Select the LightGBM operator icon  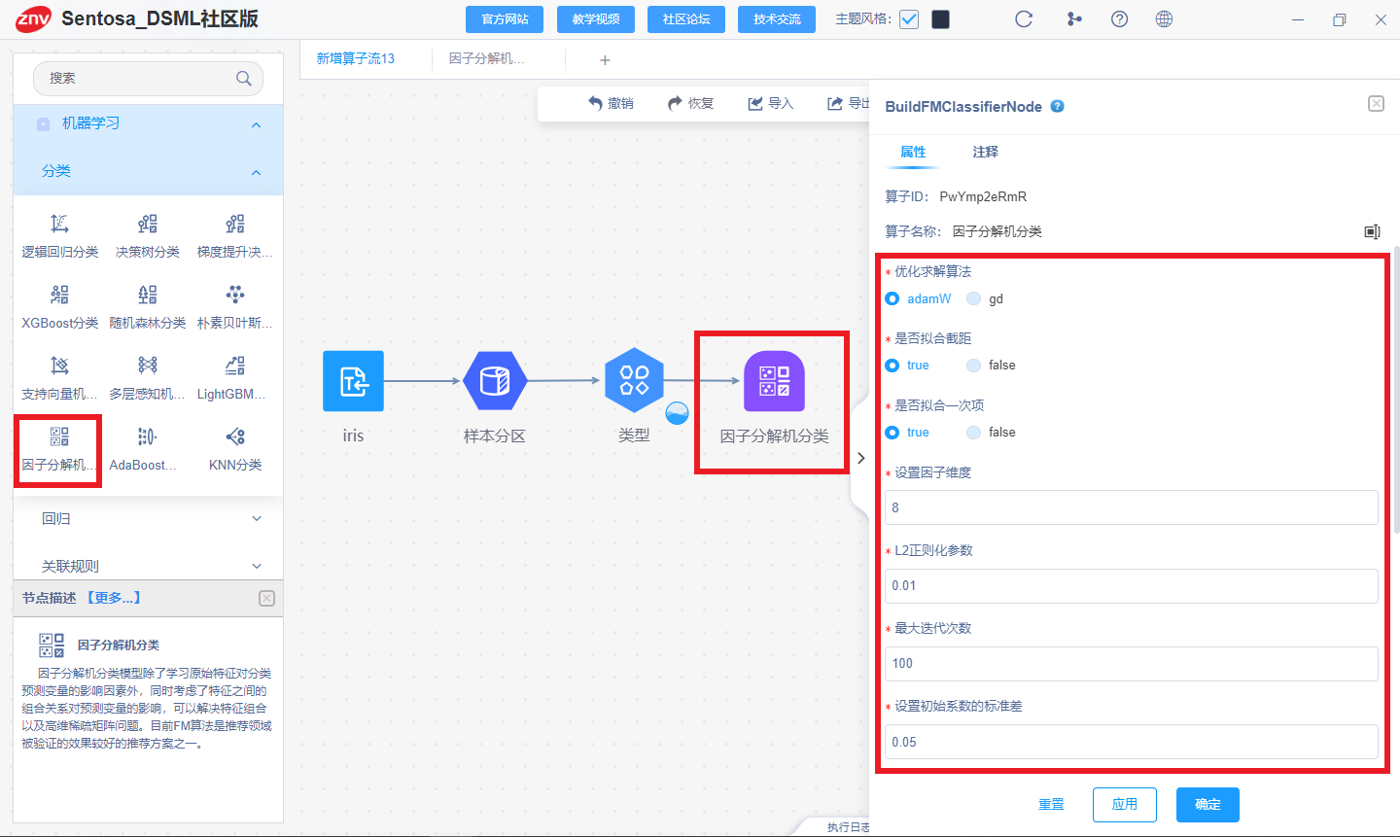[235, 366]
